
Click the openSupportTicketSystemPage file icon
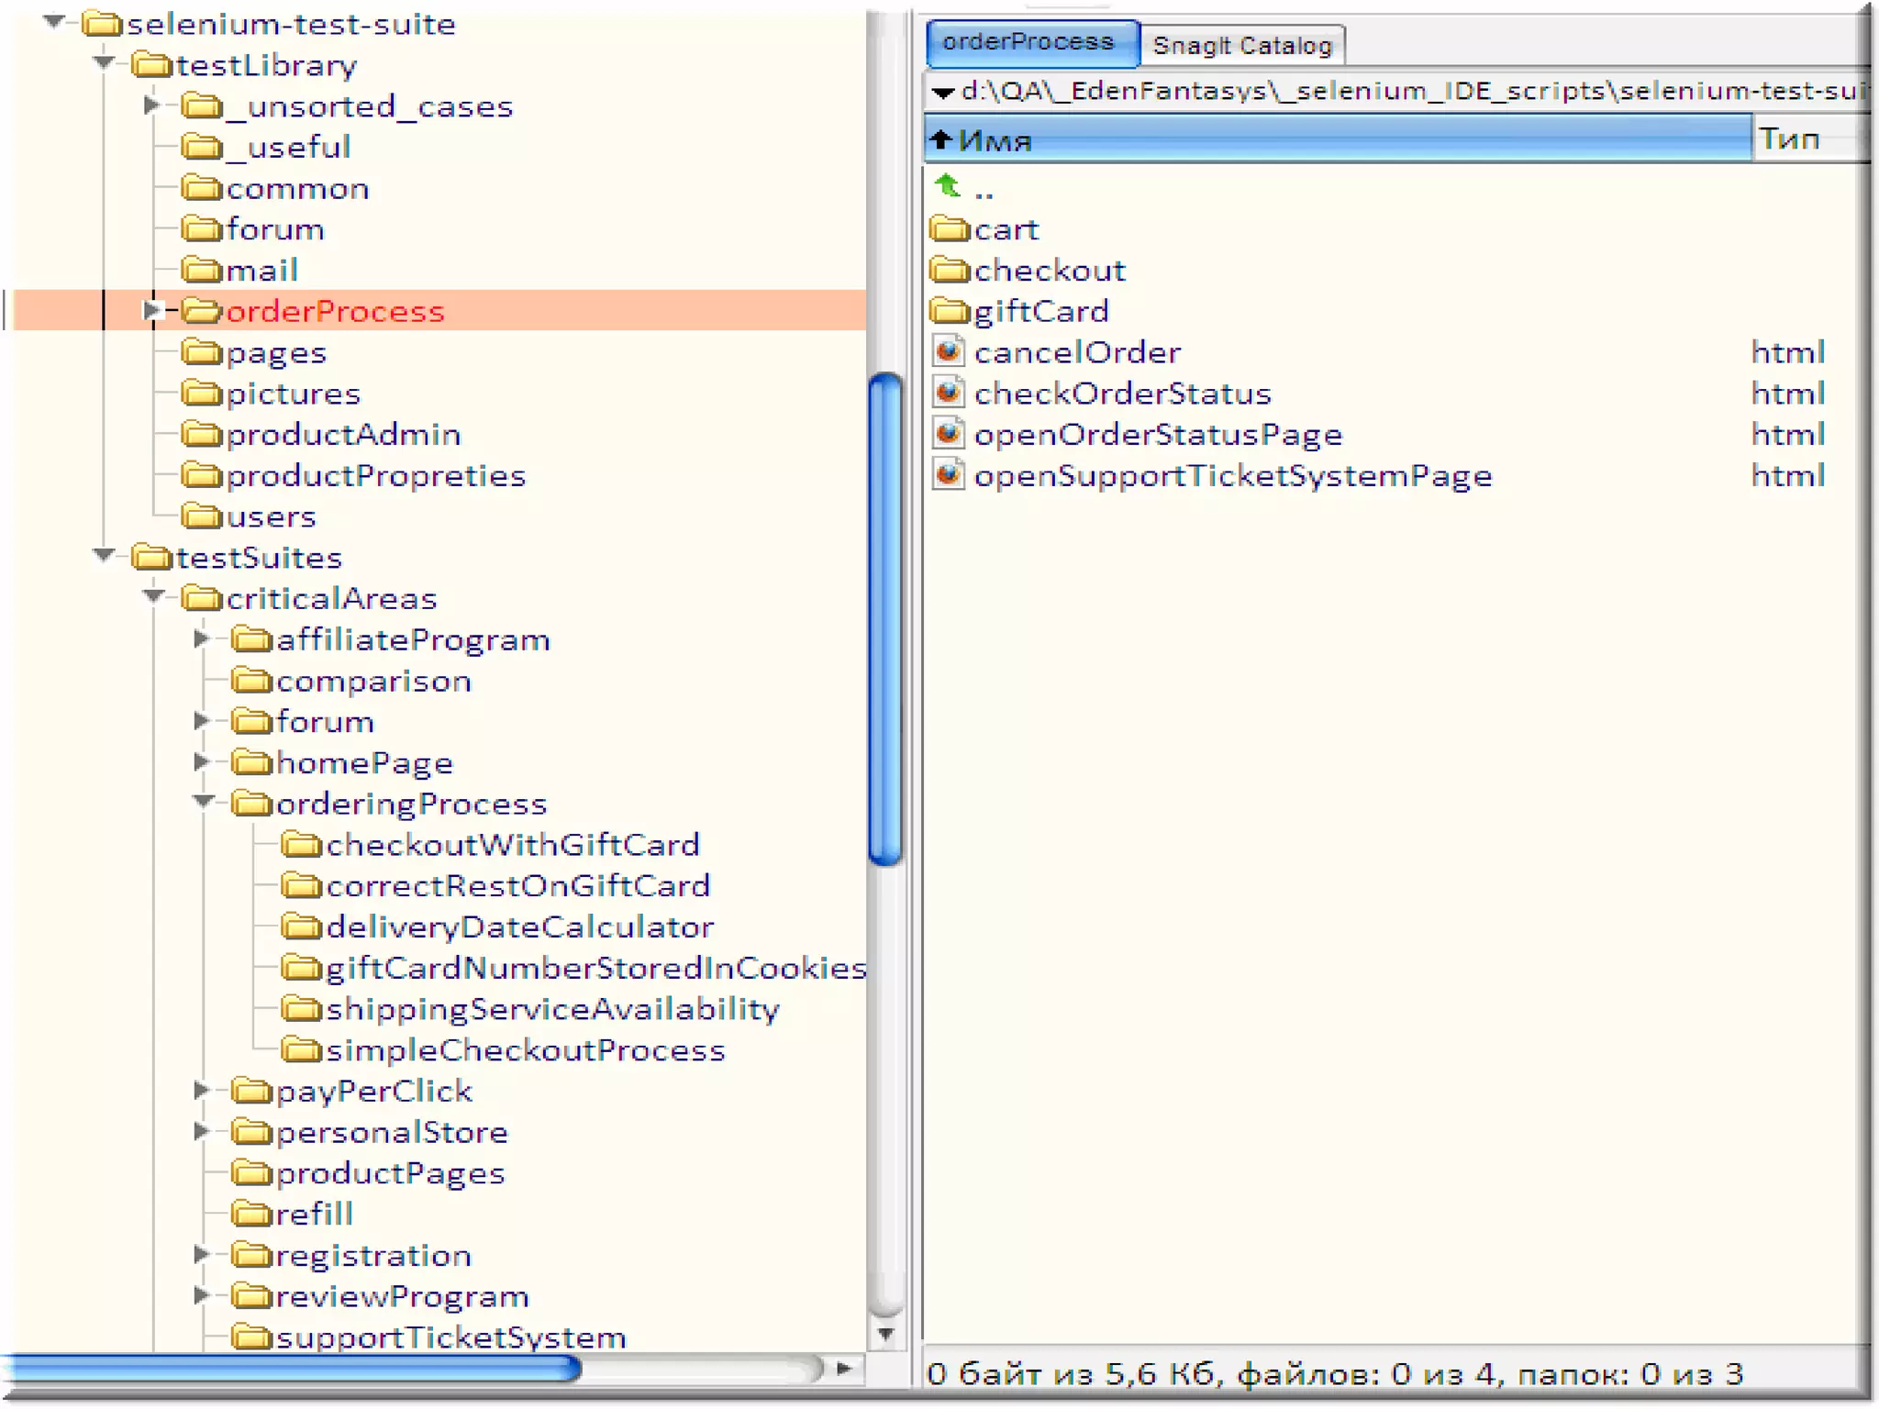(948, 475)
